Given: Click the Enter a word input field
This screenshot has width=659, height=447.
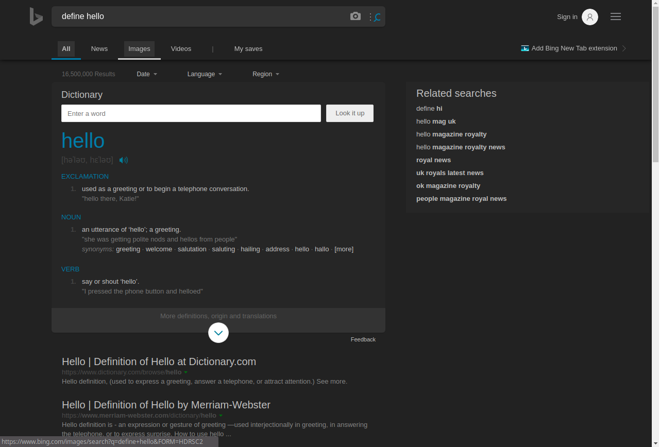Looking at the screenshot, I should click(191, 113).
